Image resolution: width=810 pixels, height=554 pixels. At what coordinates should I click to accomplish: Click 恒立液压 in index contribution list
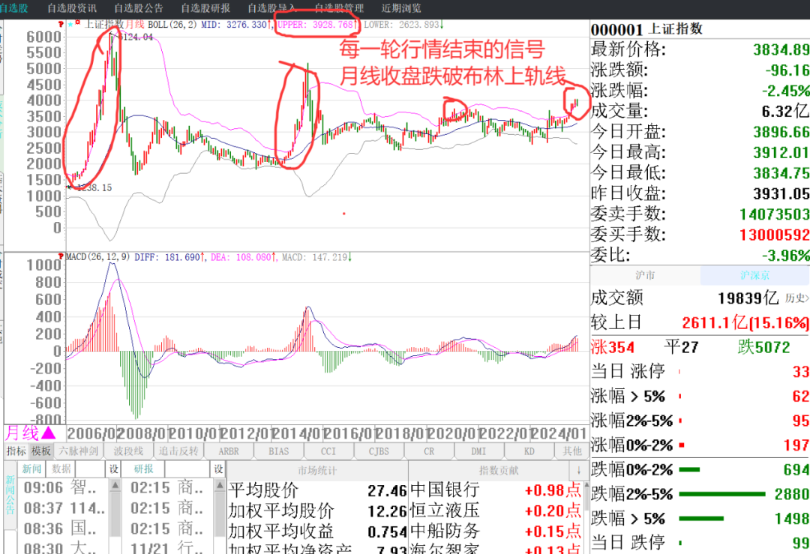[x=445, y=510]
